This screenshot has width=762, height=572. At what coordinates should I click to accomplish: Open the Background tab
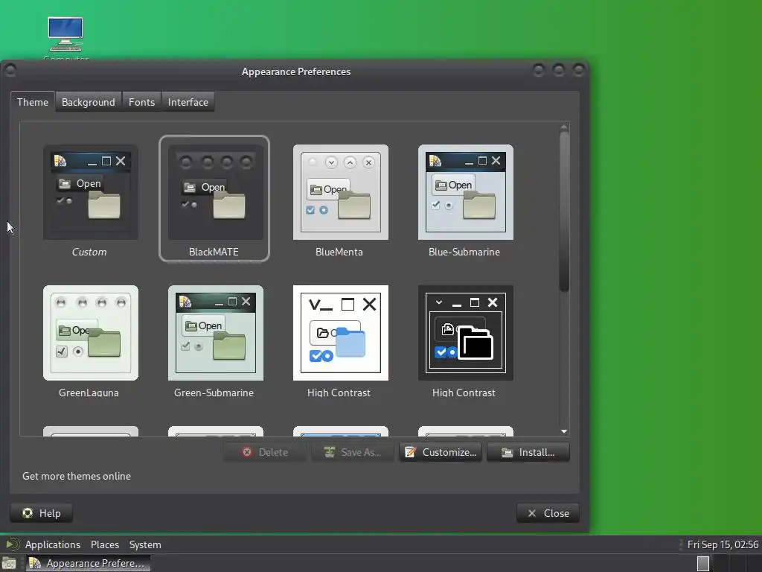tap(88, 102)
